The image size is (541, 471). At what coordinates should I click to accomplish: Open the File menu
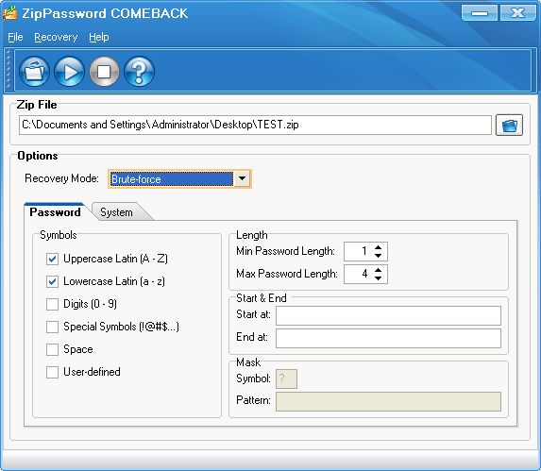click(x=15, y=37)
